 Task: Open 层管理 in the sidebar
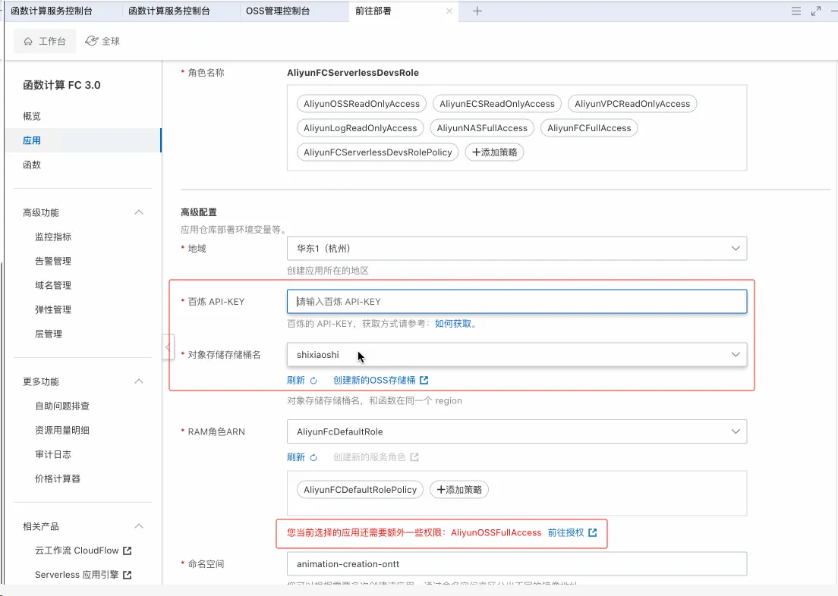coord(49,334)
